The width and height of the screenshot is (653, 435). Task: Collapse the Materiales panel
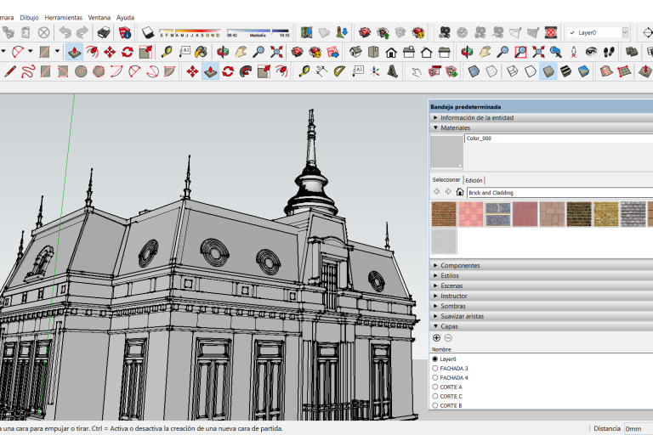pos(542,127)
